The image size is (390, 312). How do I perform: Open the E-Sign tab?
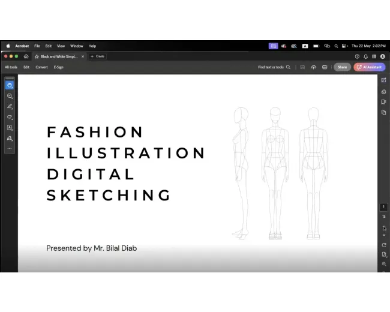pos(58,67)
